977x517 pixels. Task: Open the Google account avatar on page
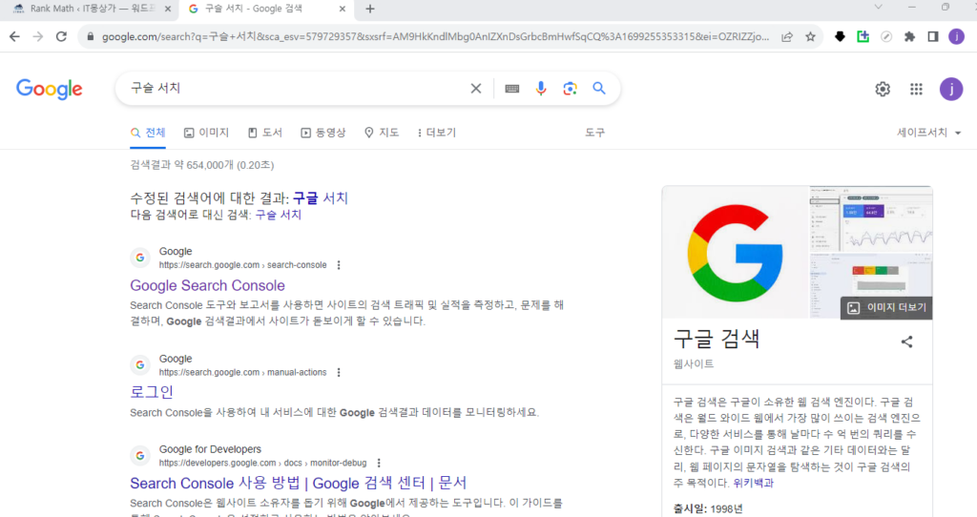coord(951,89)
